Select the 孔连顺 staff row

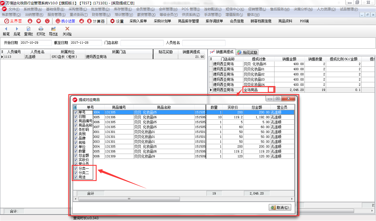pos(103,57)
